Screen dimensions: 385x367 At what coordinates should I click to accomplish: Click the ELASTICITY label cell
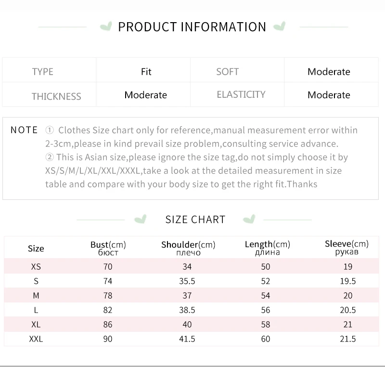[237, 94]
